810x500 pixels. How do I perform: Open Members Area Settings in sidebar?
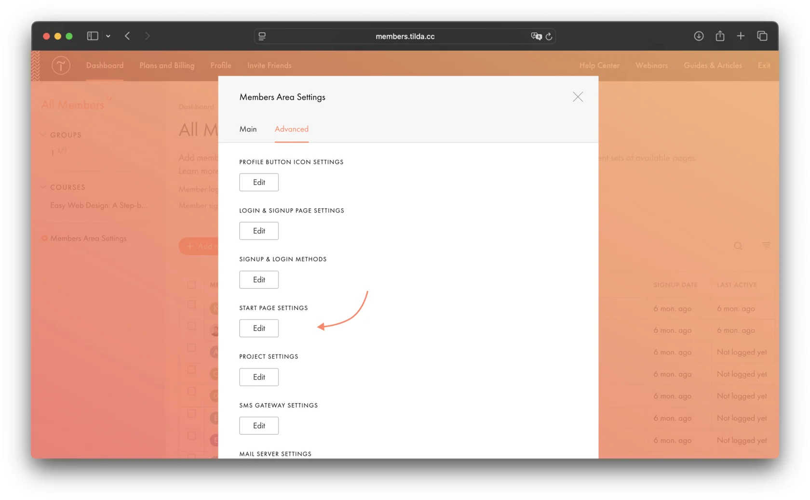[x=88, y=238]
